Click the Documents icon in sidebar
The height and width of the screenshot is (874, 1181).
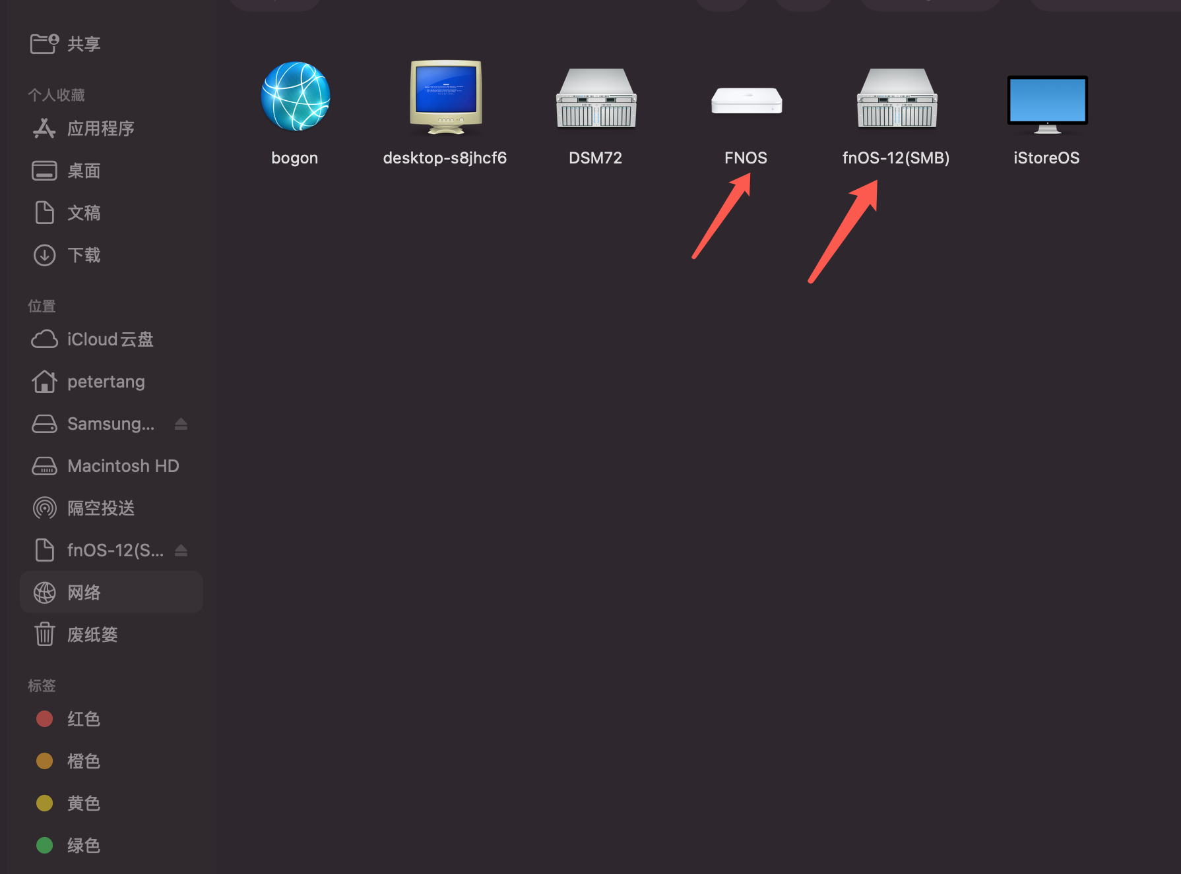point(44,213)
